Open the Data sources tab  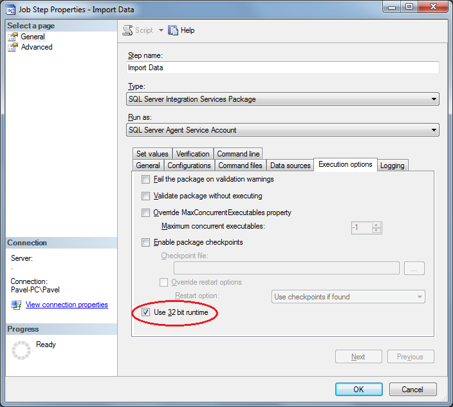(x=290, y=166)
